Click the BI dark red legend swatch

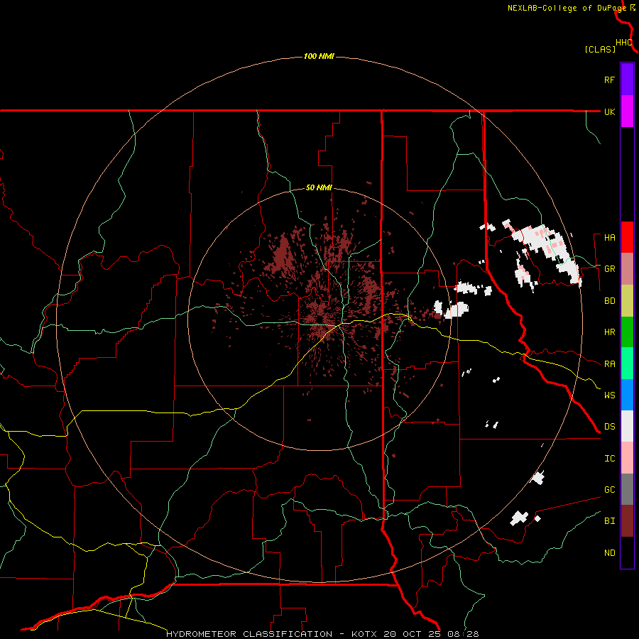coord(627,521)
